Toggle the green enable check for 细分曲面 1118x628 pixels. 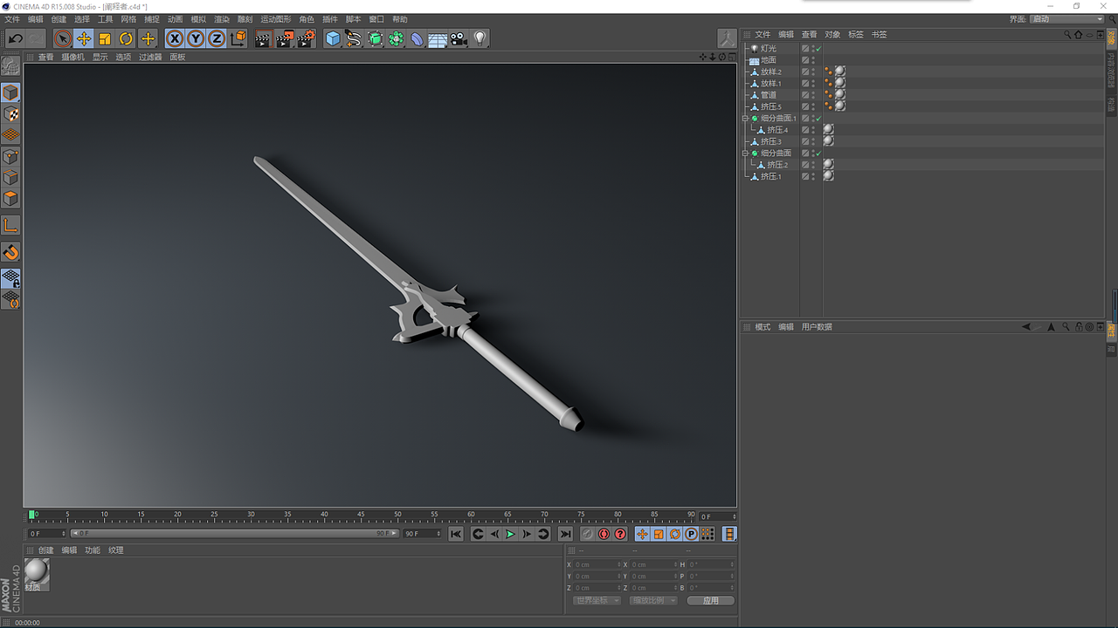click(x=818, y=153)
